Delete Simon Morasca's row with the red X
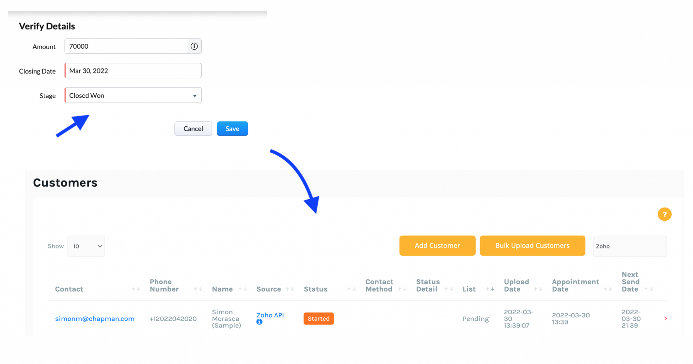 [x=666, y=318]
